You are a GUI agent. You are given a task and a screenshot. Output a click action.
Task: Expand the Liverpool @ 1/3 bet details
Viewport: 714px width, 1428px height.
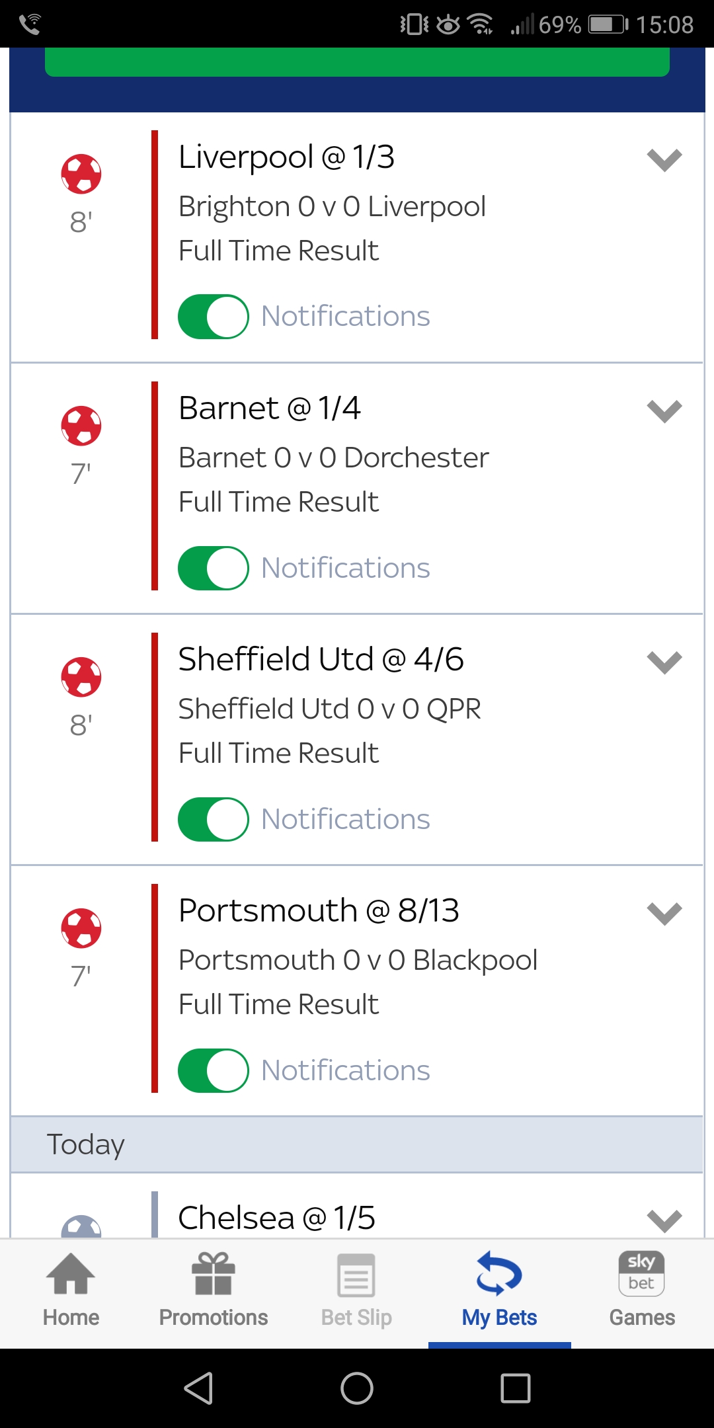pos(664,160)
